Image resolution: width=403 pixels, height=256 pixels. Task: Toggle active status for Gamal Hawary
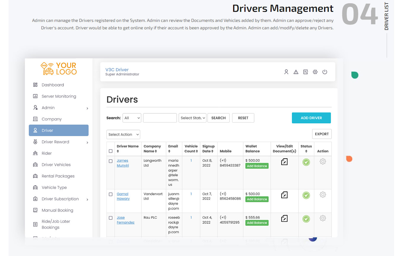point(306,195)
